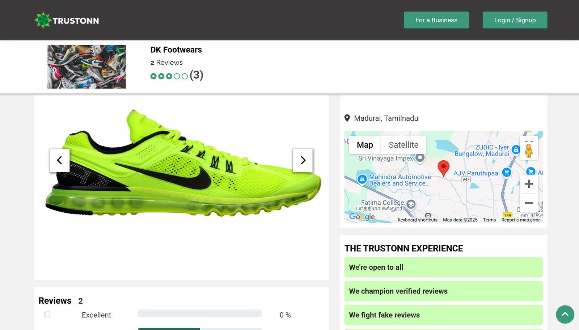Click Sri Vinayaga Impex map marker

click(x=420, y=158)
